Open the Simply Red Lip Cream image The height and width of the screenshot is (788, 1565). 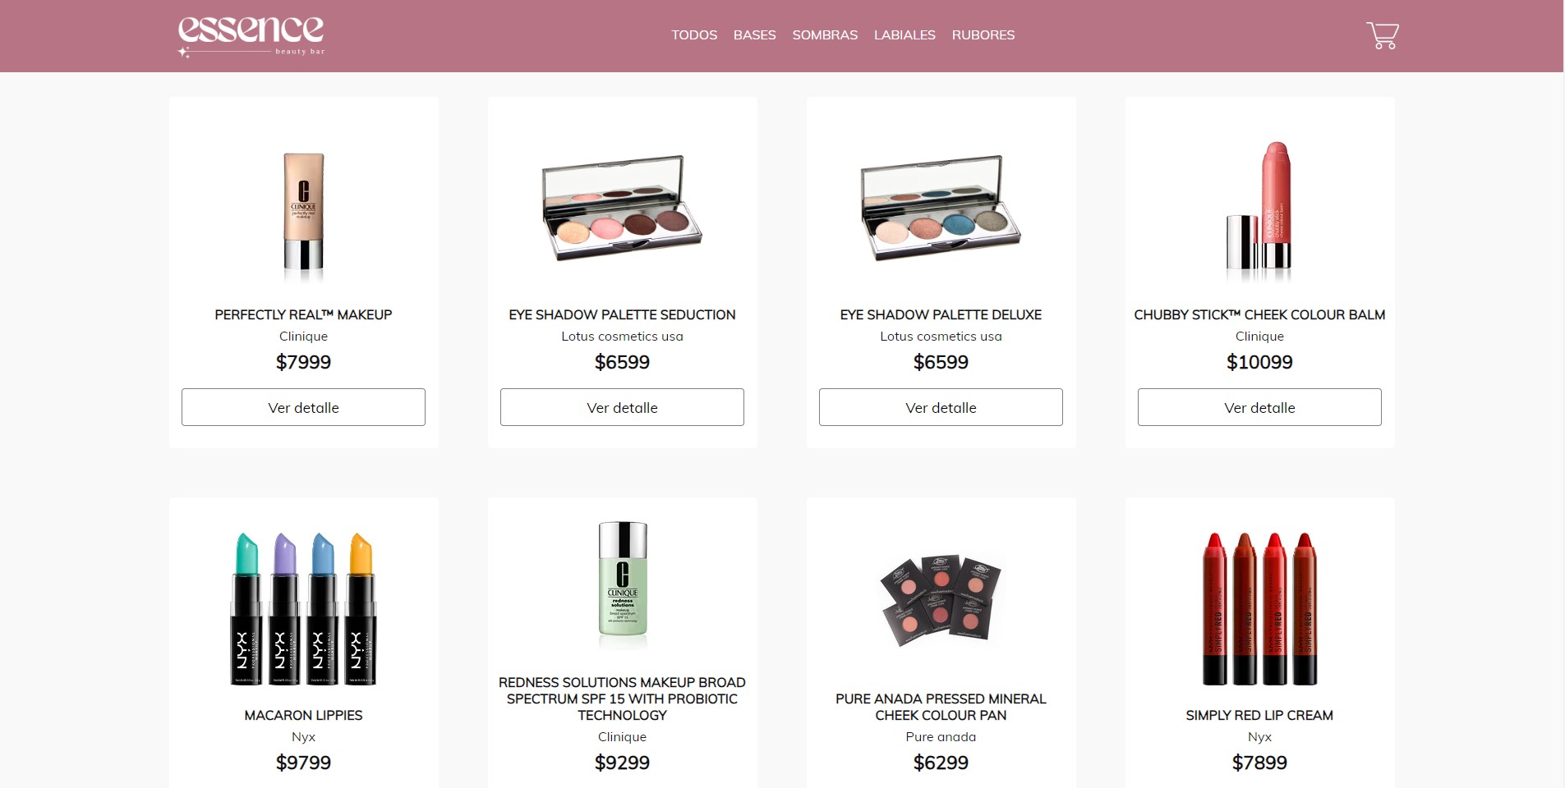[x=1259, y=608]
